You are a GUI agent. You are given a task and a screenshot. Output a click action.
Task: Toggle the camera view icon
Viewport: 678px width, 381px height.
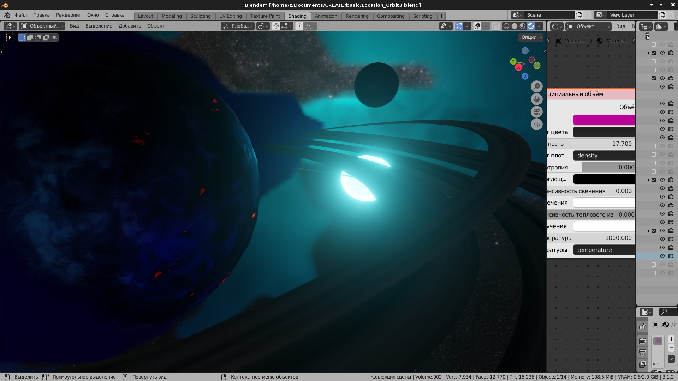pyautogui.click(x=536, y=112)
